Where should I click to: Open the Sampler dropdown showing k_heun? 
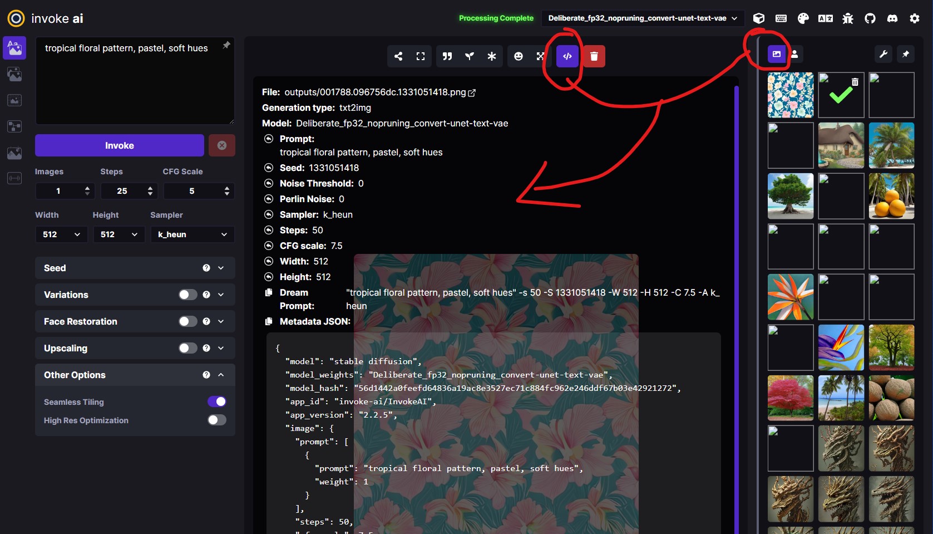(192, 234)
